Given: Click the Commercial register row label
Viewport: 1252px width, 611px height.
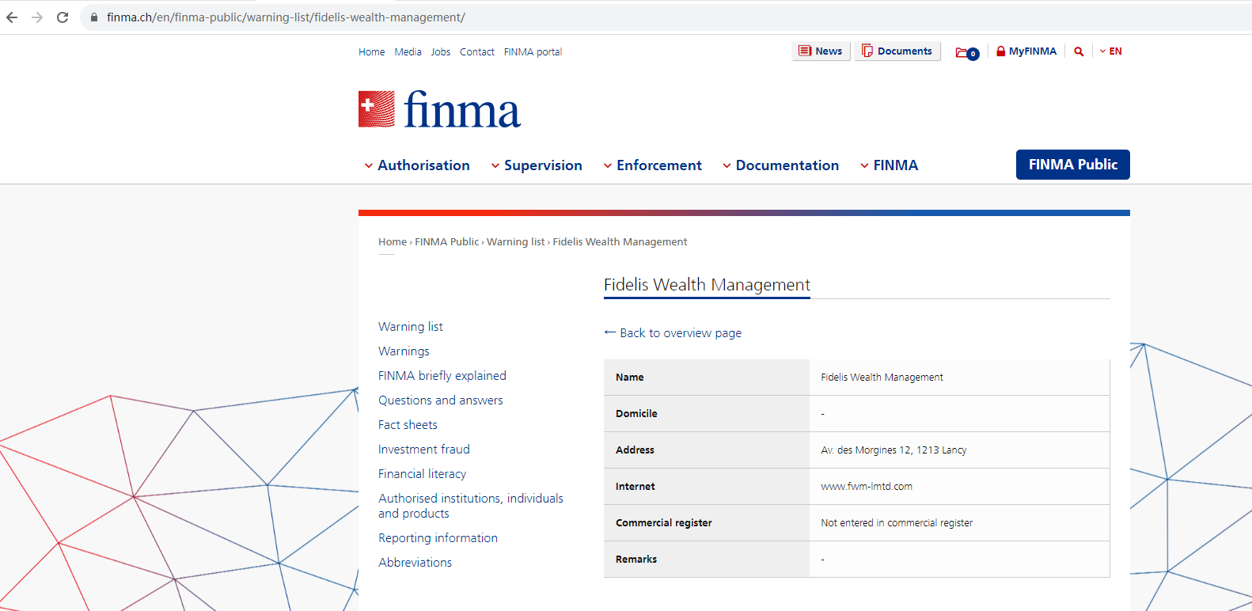Looking at the screenshot, I should 664,523.
